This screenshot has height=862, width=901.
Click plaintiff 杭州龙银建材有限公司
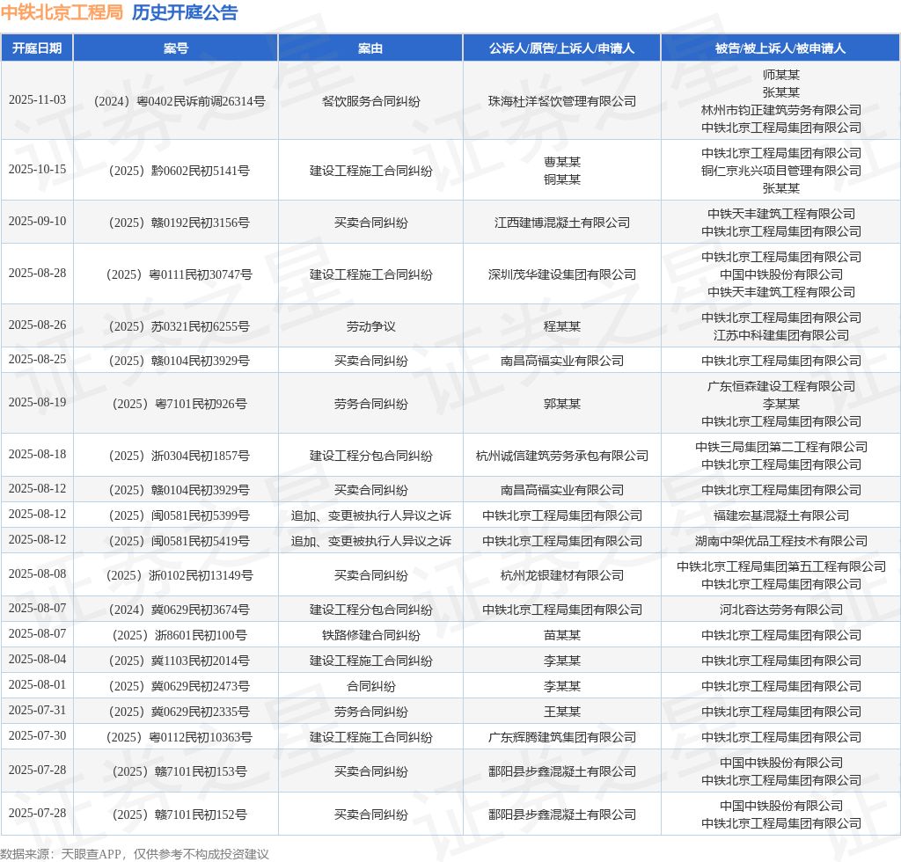pos(562,575)
